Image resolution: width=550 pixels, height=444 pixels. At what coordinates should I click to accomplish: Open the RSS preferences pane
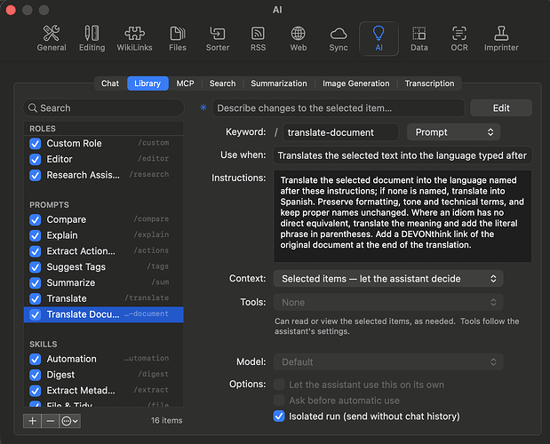(259, 38)
